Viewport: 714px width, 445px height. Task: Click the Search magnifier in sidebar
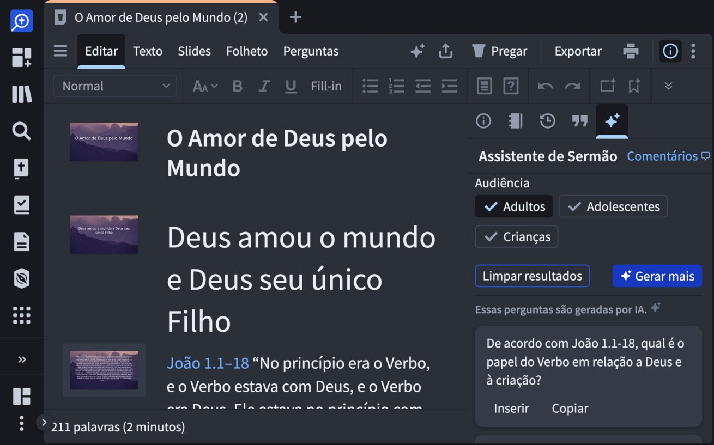click(x=22, y=131)
